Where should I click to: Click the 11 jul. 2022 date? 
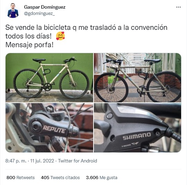(x=42, y=161)
